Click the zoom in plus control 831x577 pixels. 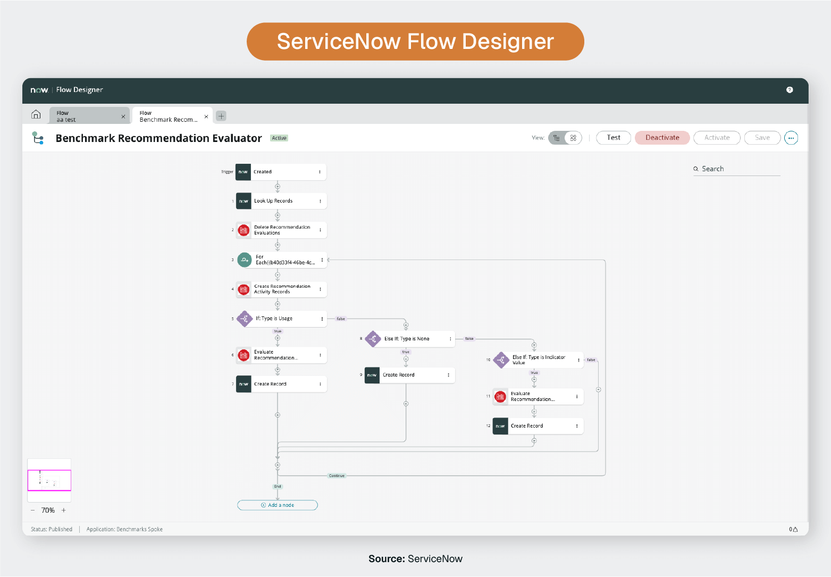(63, 509)
